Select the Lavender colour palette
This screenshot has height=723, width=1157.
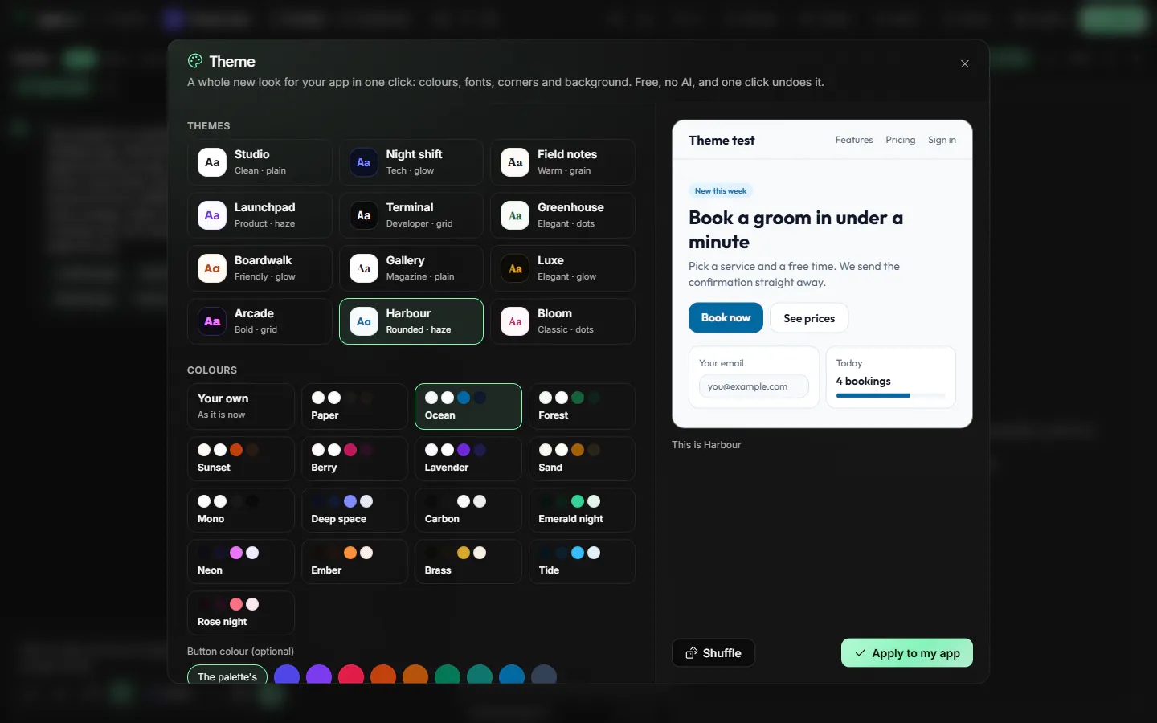468,459
